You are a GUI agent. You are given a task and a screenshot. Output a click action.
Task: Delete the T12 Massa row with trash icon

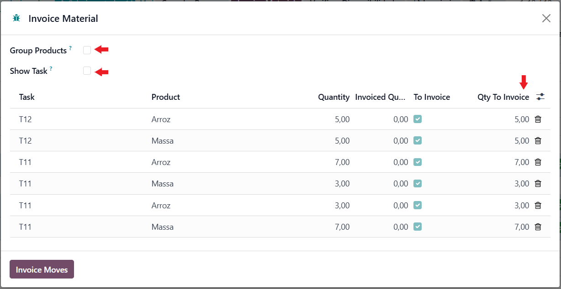538,141
